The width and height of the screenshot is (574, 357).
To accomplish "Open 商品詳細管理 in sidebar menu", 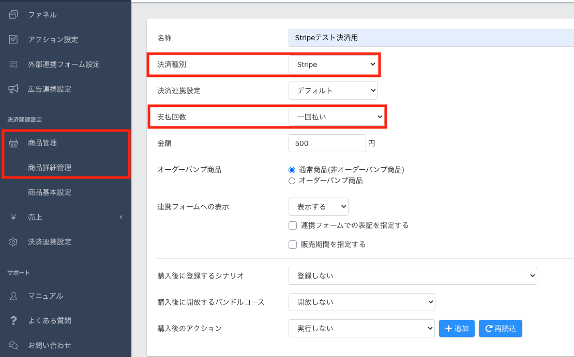I will click(50, 168).
